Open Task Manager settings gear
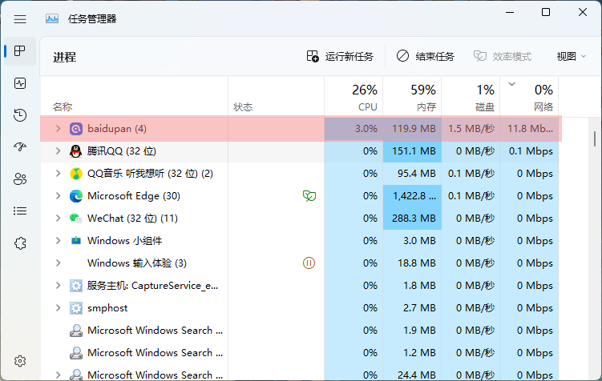 [x=20, y=362]
